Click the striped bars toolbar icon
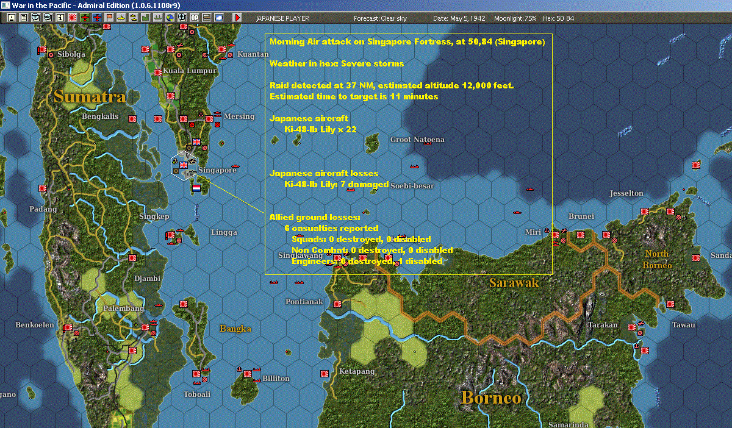Viewport: 732px width, 428px height. [206, 18]
